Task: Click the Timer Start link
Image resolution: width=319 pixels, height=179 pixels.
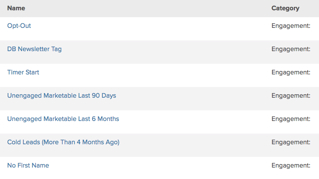Action: point(23,73)
